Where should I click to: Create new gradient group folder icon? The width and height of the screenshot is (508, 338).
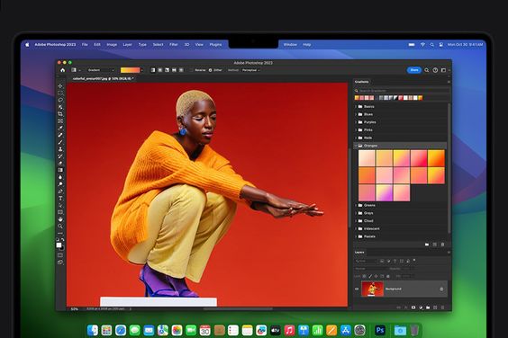pos(427,245)
